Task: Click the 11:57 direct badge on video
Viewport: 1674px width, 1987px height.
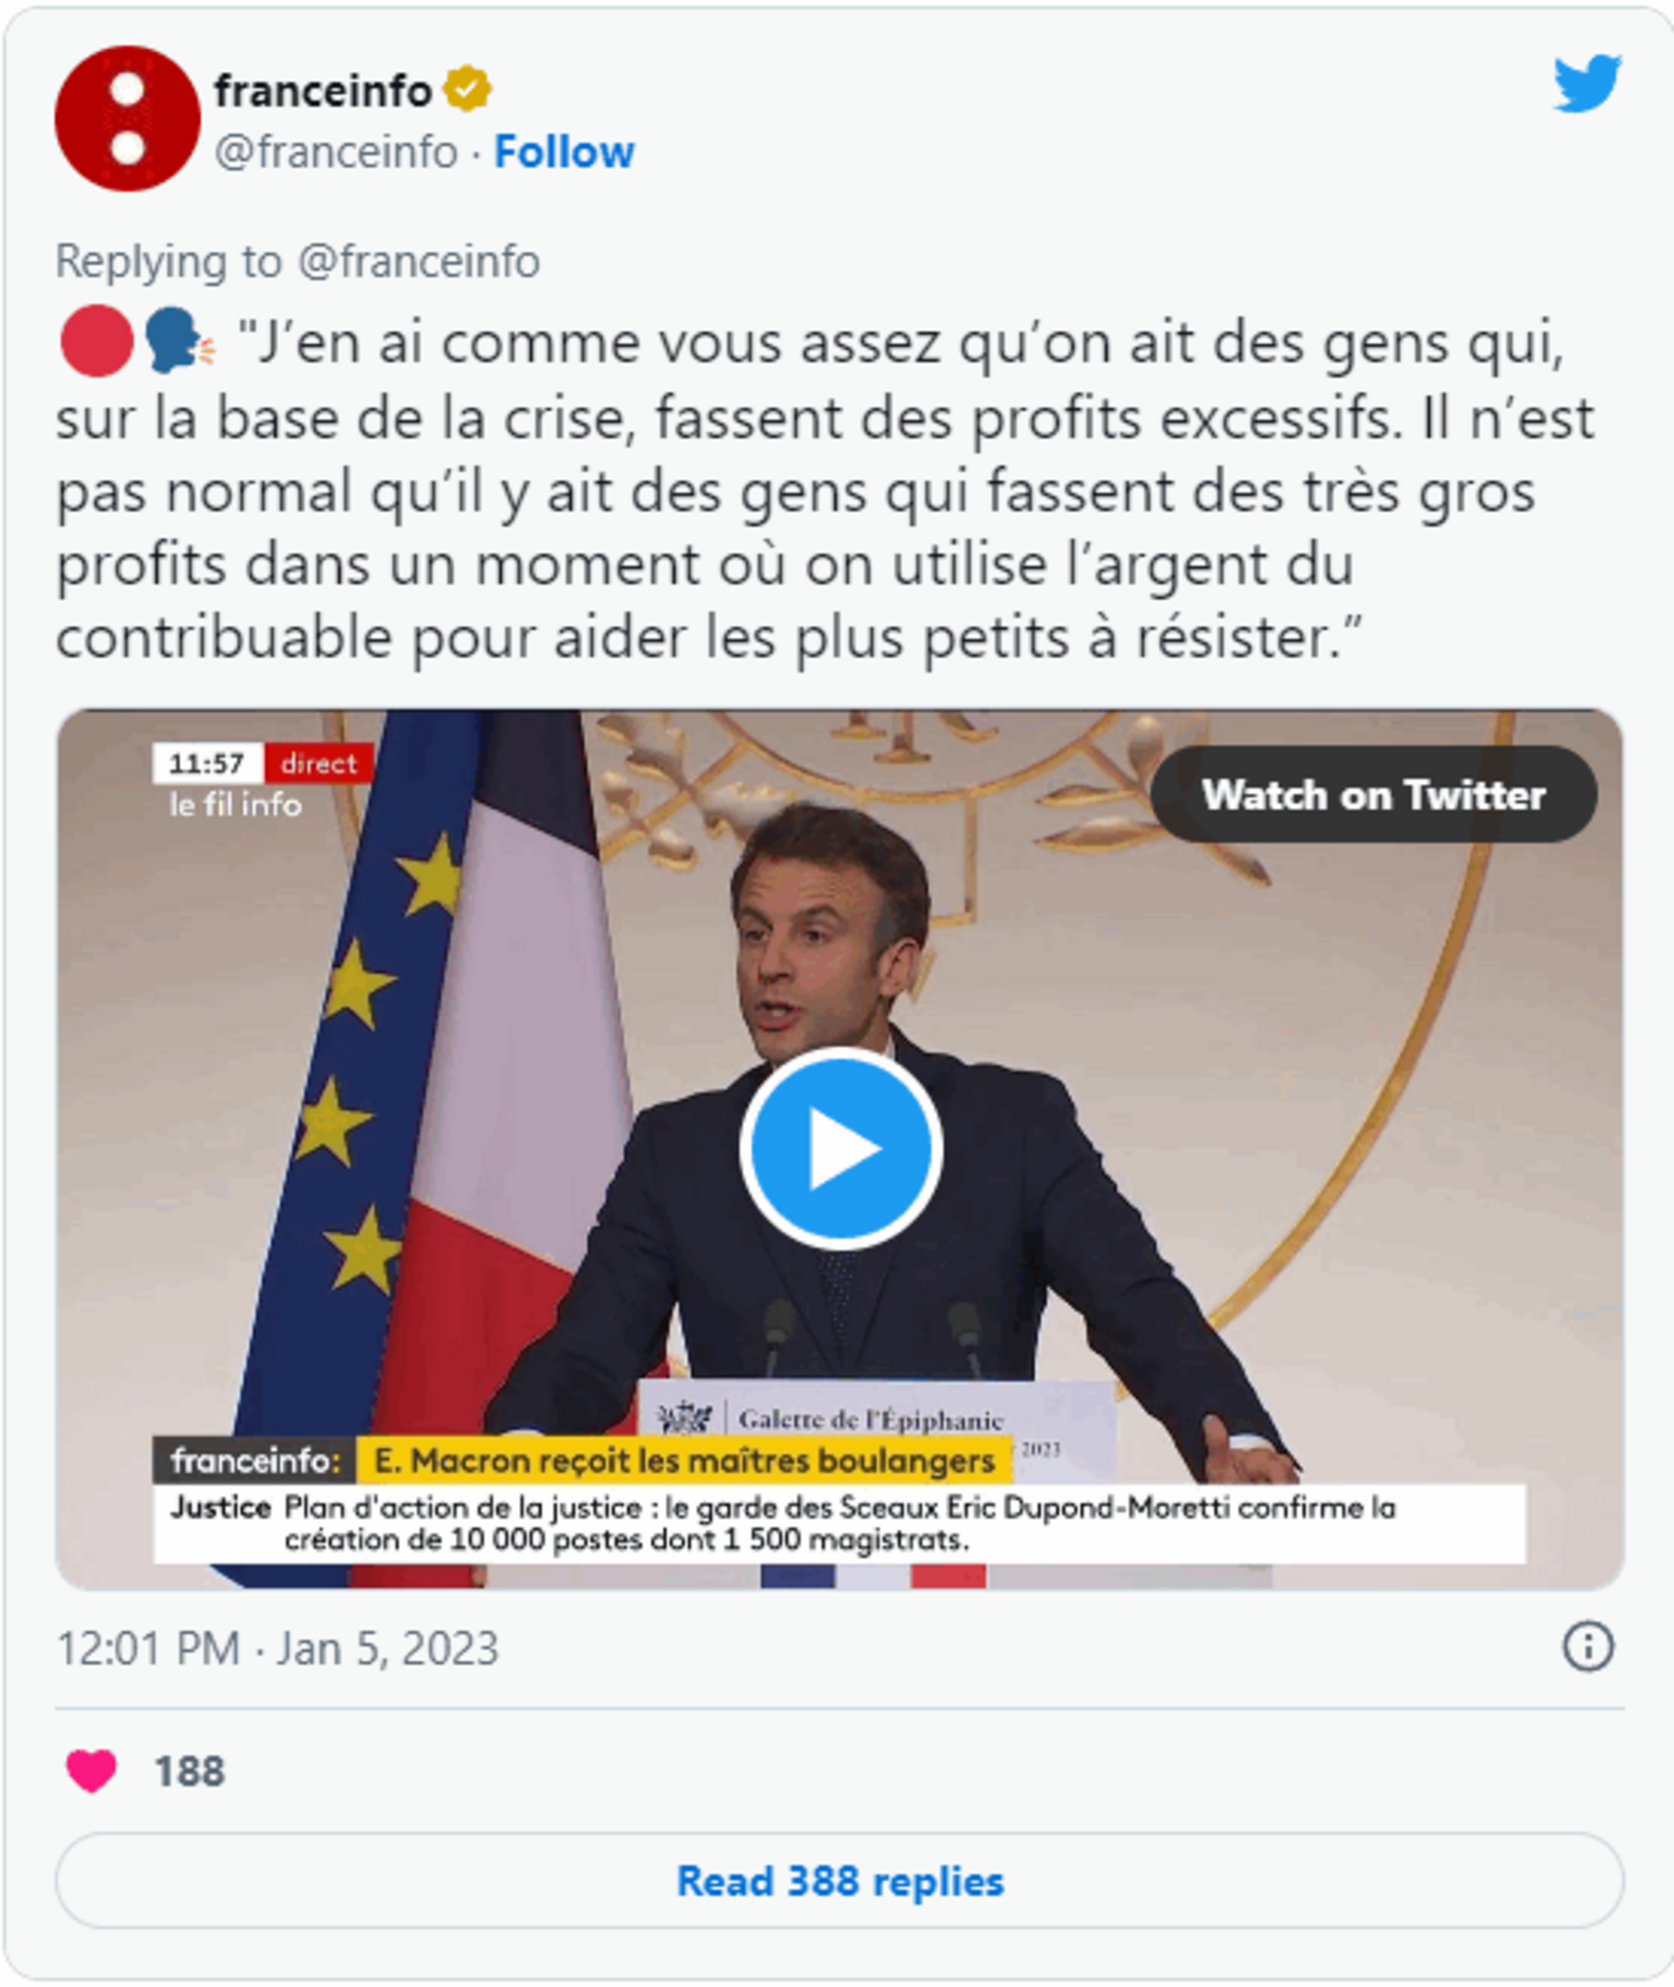Action: pyautogui.click(x=263, y=763)
